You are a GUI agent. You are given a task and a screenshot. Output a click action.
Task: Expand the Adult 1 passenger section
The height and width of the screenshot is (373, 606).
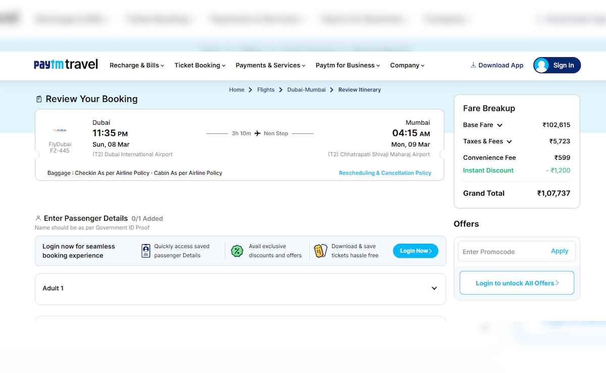(434, 288)
